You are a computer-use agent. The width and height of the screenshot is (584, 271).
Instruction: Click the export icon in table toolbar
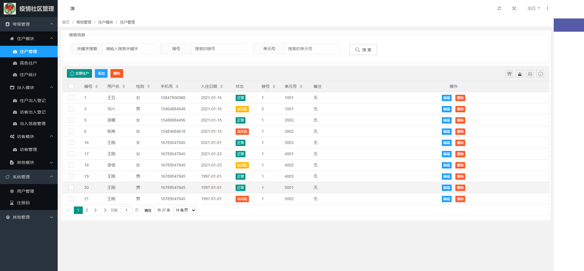point(520,74)
